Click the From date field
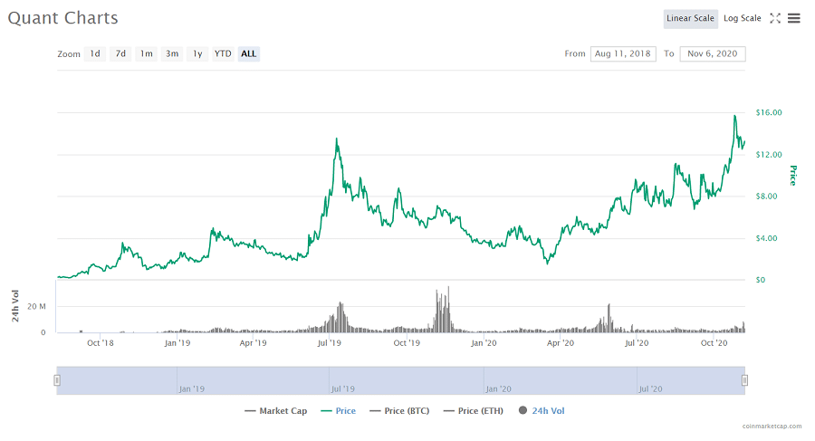The height and width of the screenshot is (441, 815). click(x=623, y=53)
